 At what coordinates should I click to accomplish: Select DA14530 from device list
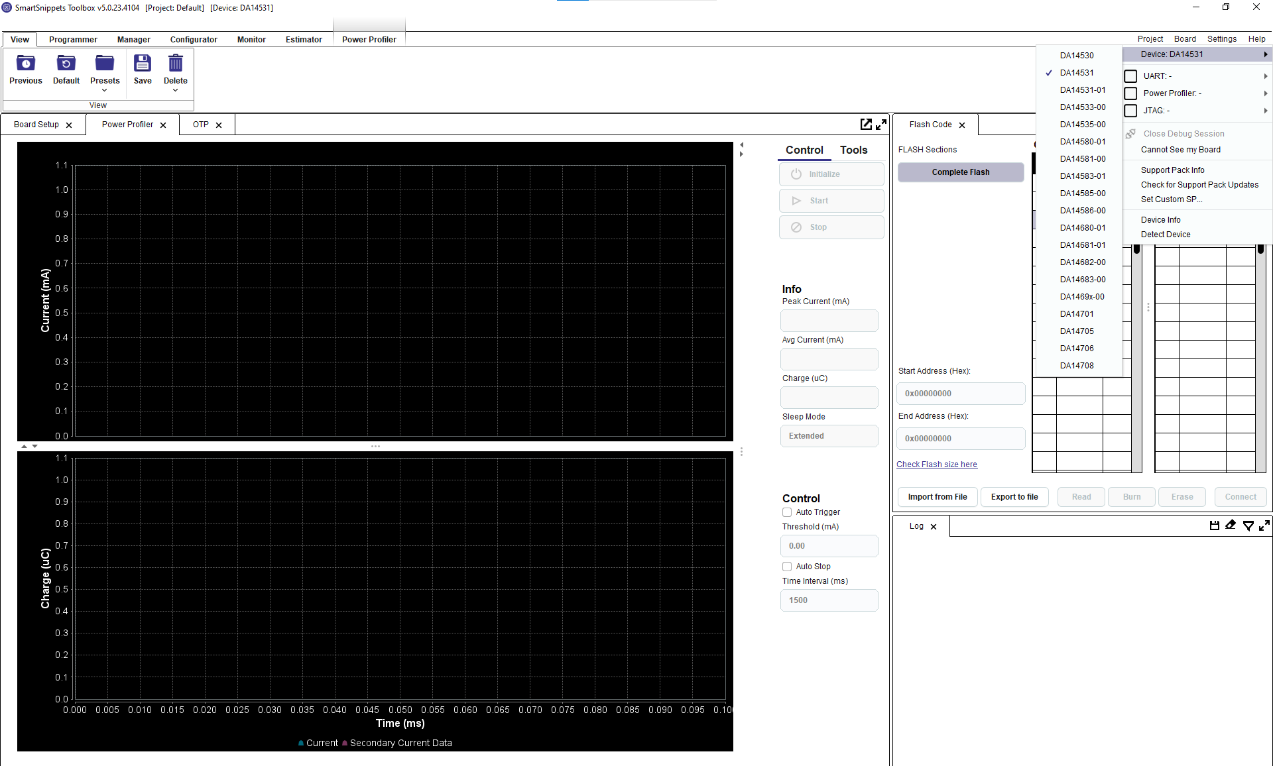pyautogui.click(x=1079, y=56)
